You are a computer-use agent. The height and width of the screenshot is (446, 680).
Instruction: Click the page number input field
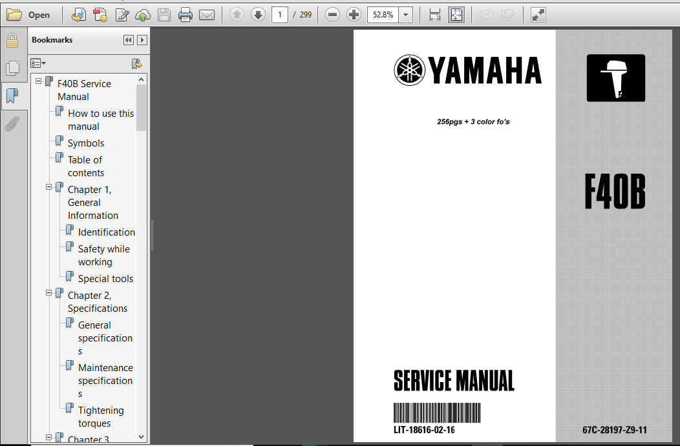click(280, 15)
